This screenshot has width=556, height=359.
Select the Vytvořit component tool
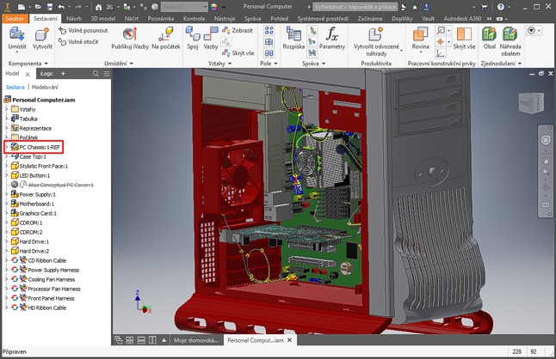tap(41, 39)
